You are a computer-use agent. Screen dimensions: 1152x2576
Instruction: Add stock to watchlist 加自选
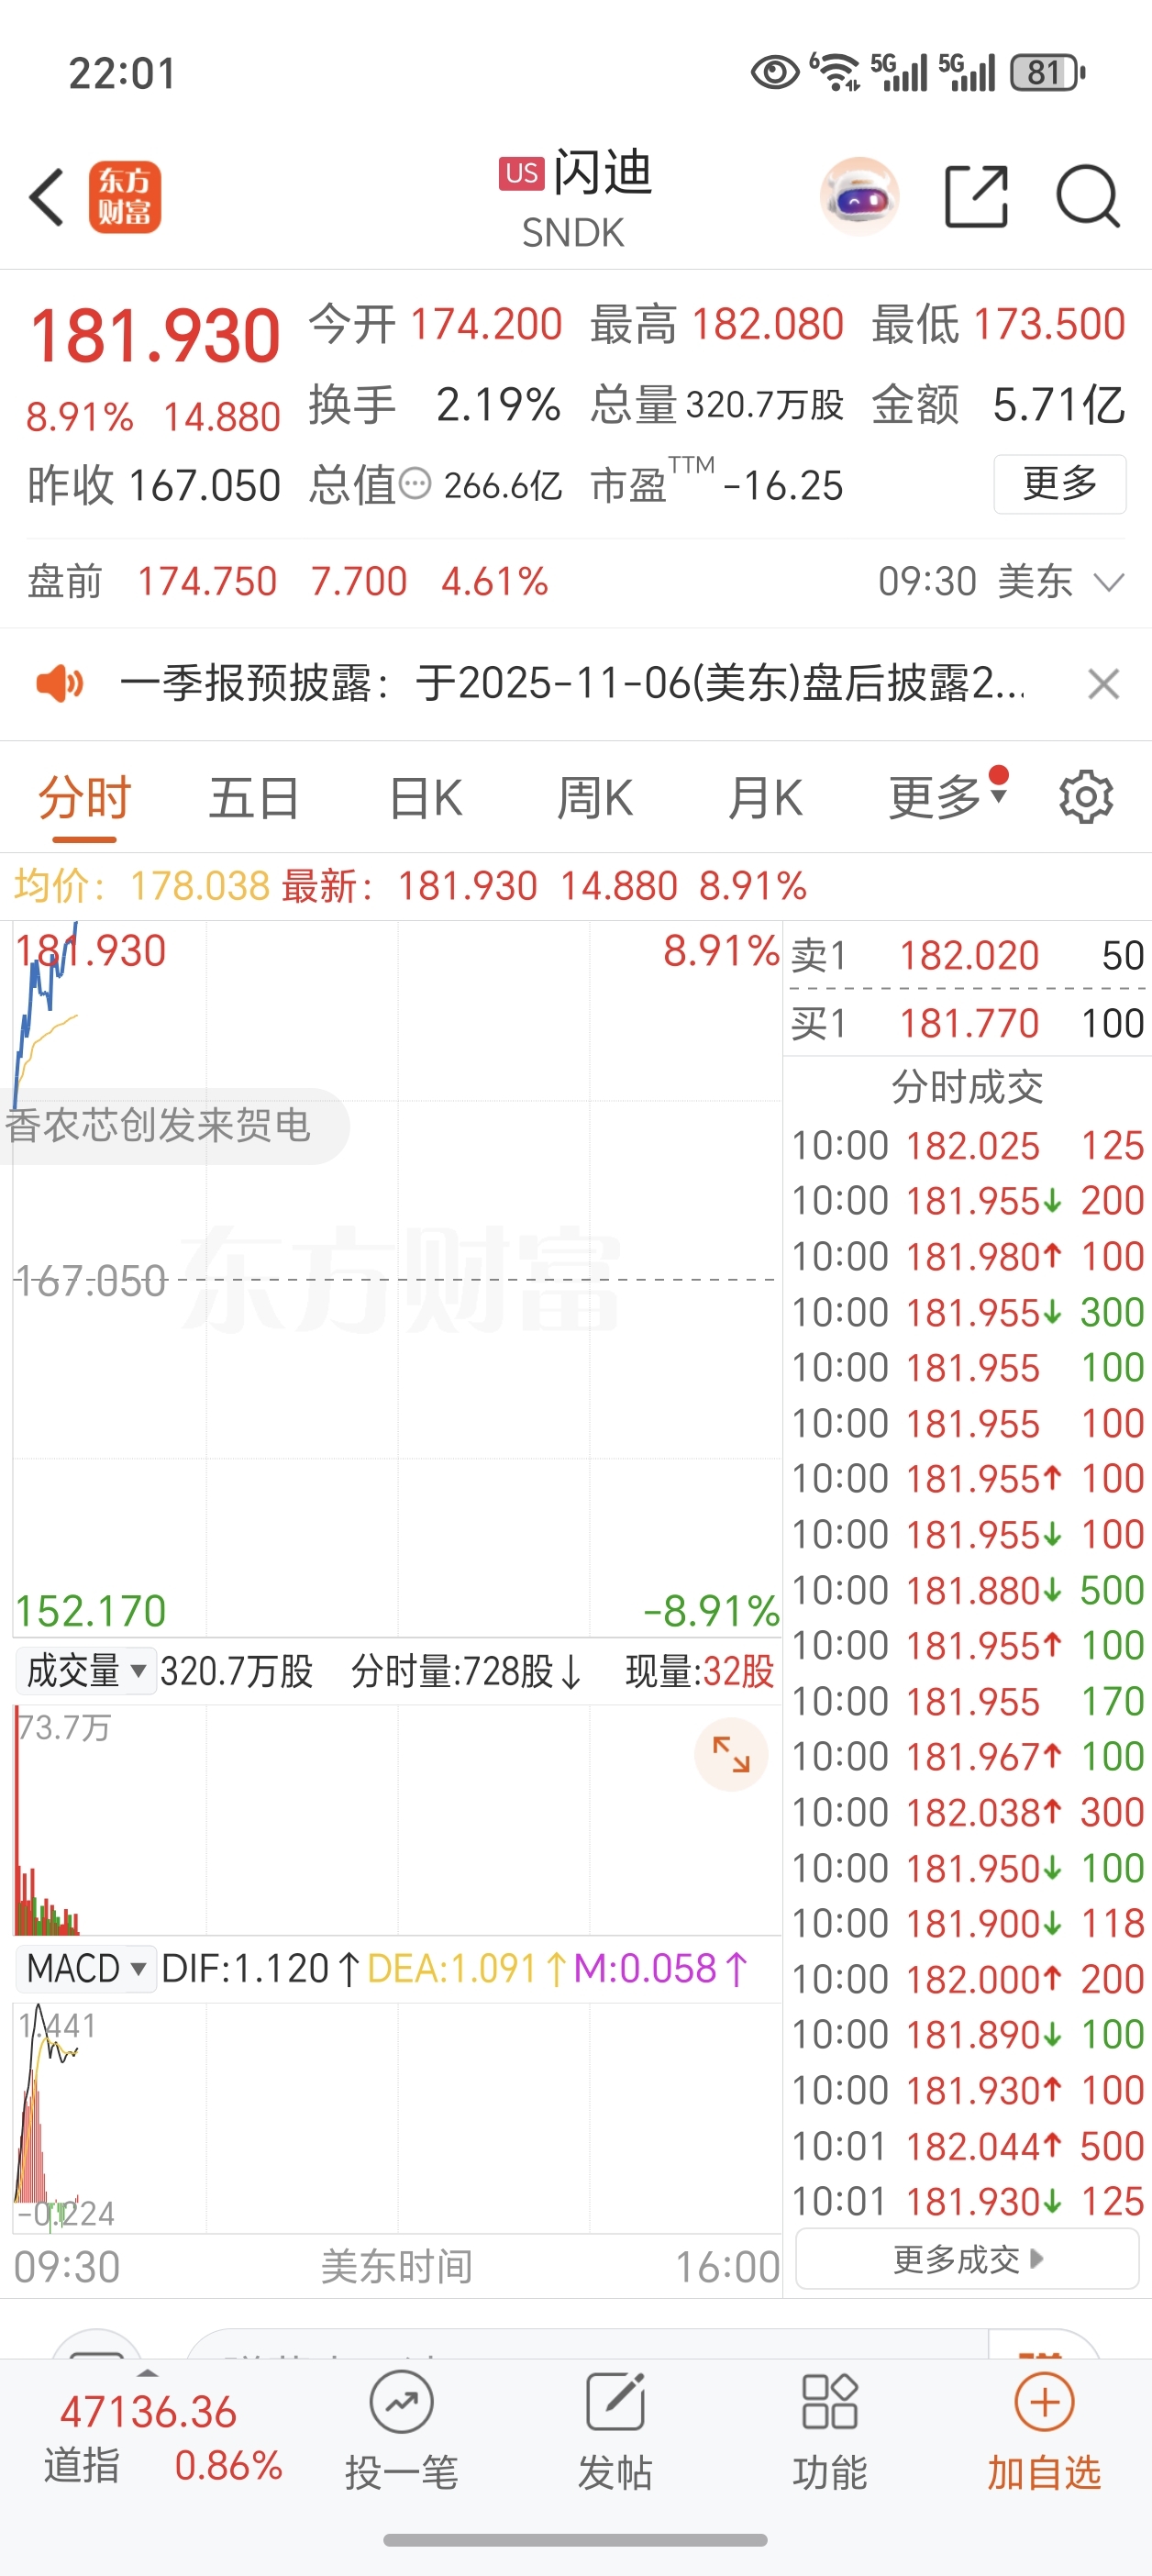pos(1044,2430)
